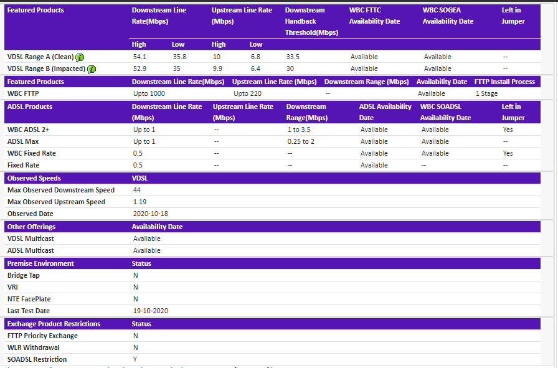Click the VDSL Multicast row label
This screenshot has width=558, height=368.
(31, 238)
